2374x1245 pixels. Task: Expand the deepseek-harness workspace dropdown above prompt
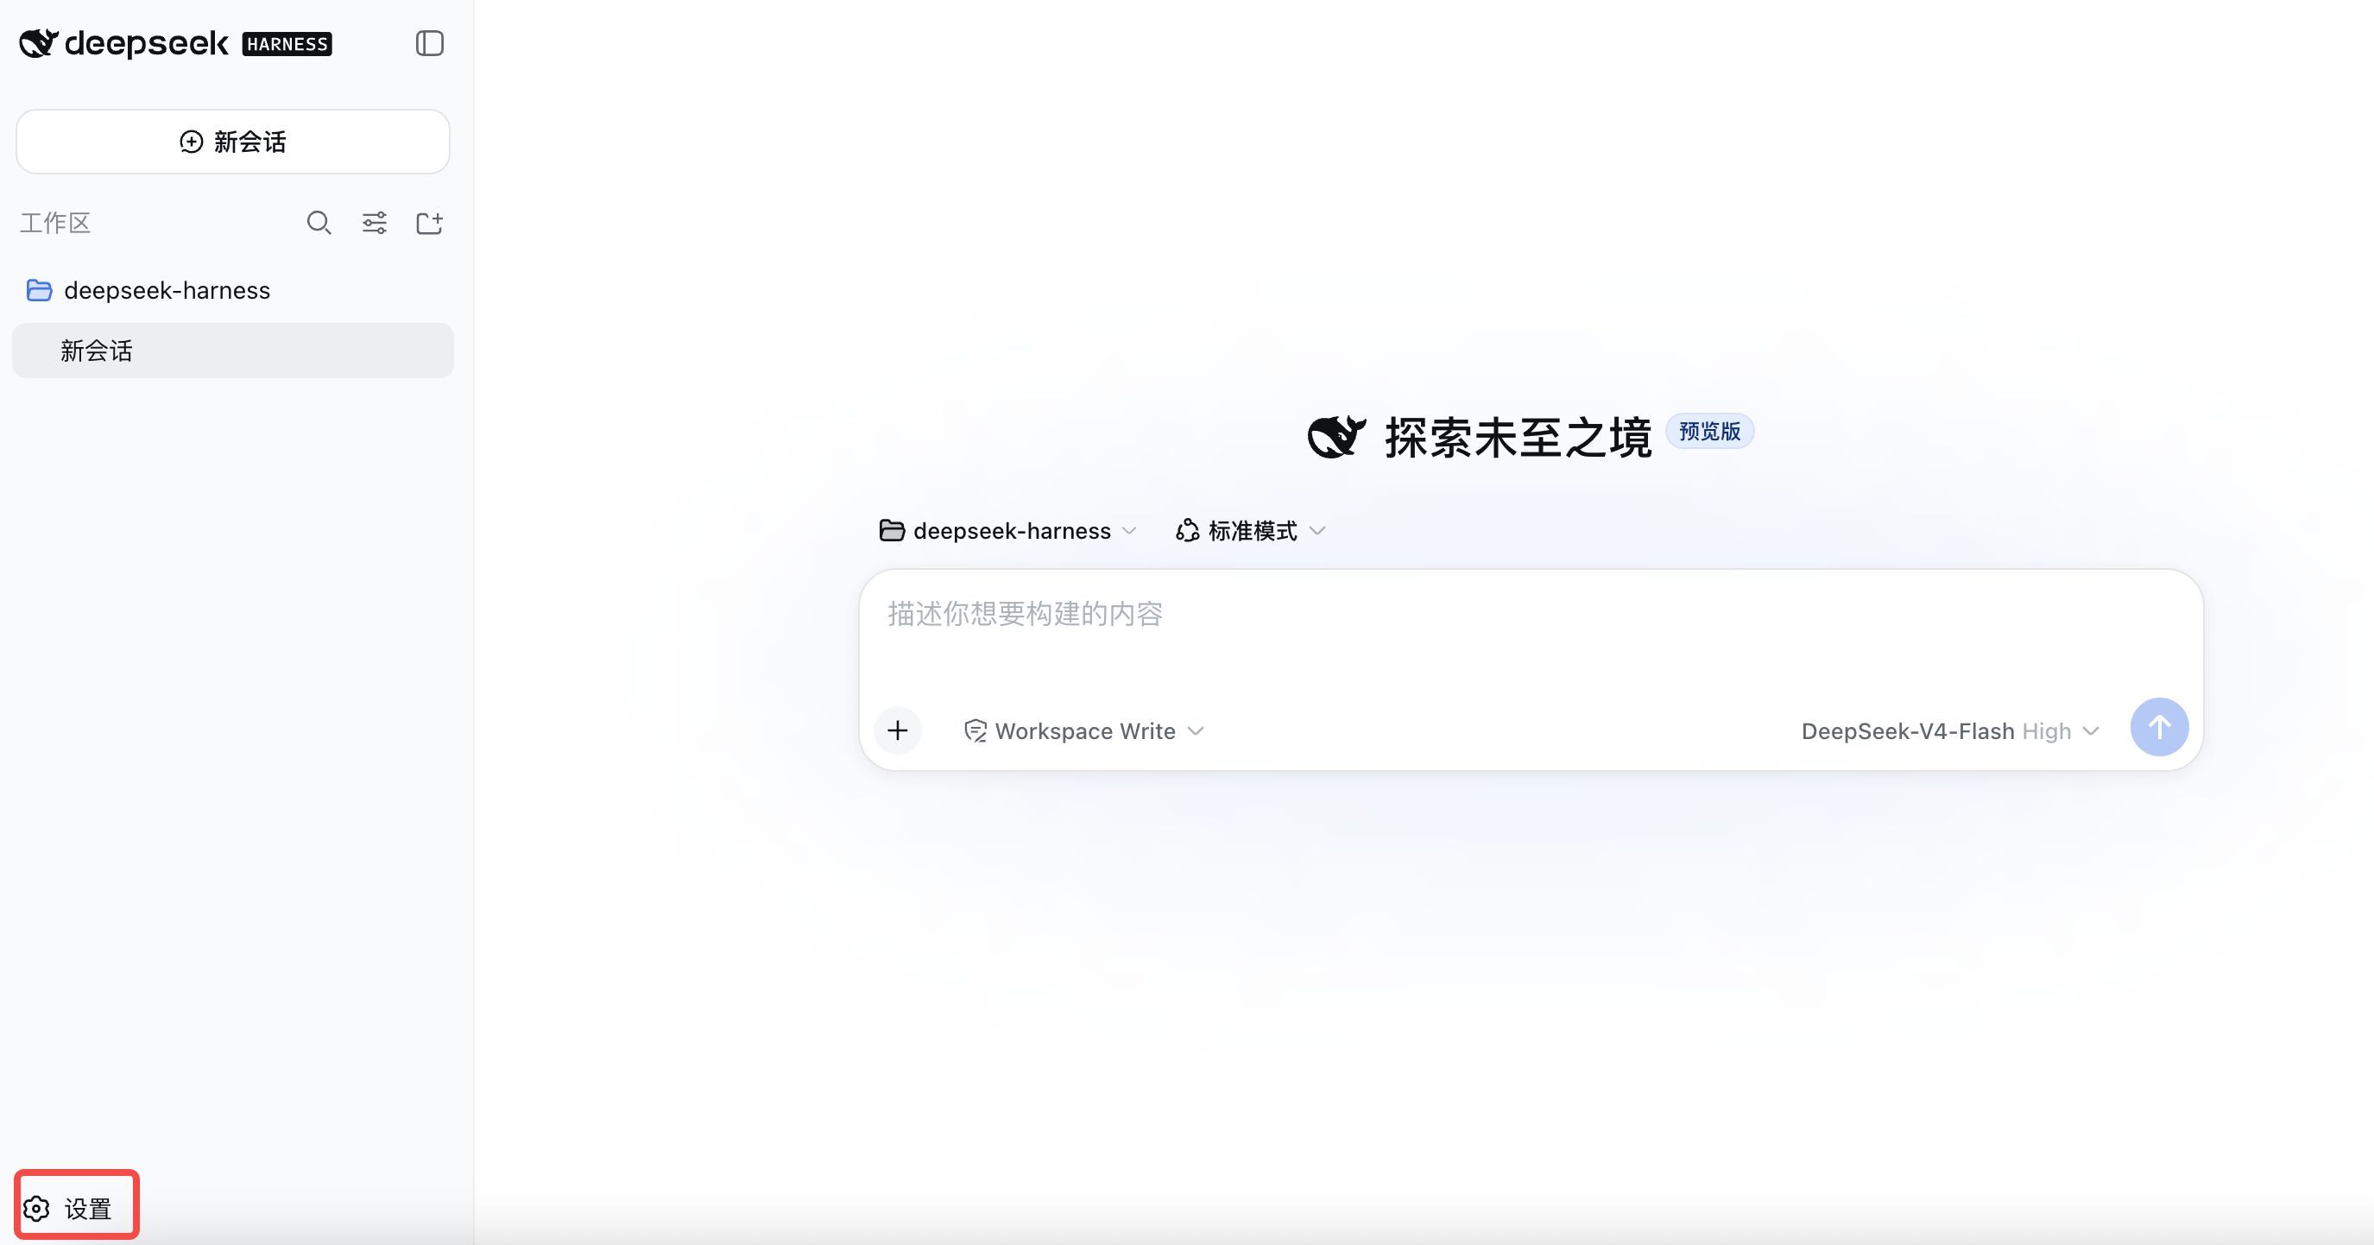point(1008,531)
